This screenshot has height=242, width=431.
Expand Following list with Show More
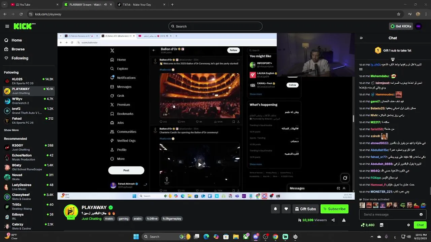coord(11,130)
